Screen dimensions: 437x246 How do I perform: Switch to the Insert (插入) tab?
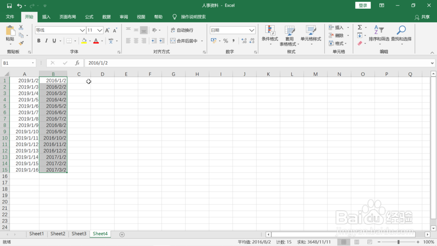click(x=46, y=17)
